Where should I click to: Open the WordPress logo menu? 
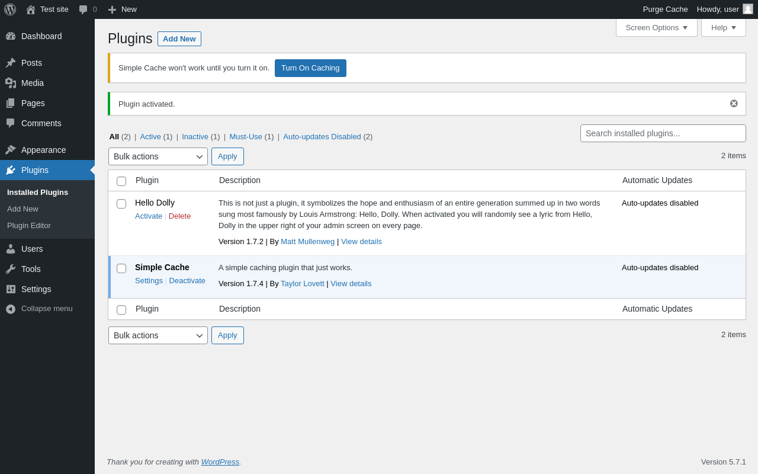(x=10, y=9)
